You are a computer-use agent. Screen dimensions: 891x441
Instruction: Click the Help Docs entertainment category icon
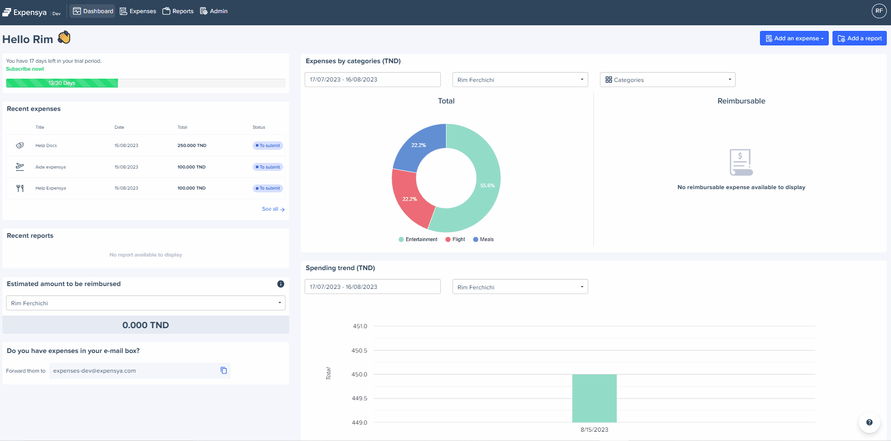click(20, 146)
